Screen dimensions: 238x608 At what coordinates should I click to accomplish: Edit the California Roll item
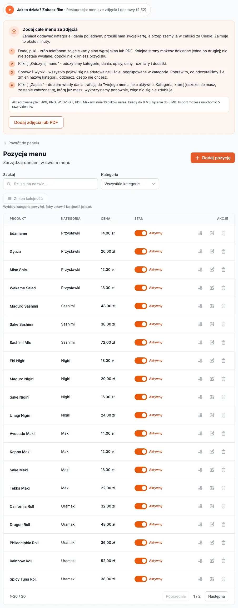tap(212, 506)
